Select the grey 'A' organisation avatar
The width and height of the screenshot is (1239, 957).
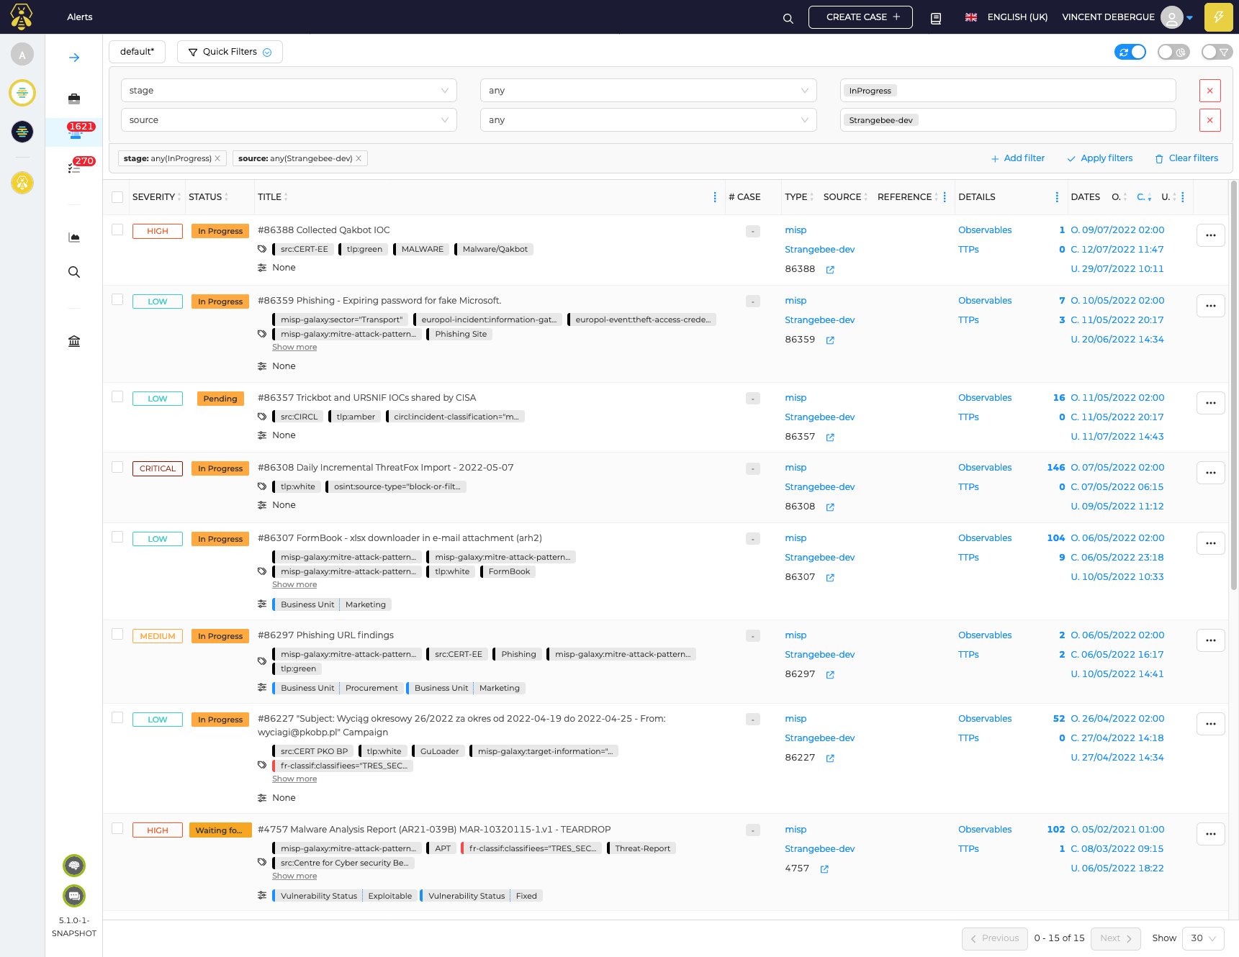(x=22, y=55)
